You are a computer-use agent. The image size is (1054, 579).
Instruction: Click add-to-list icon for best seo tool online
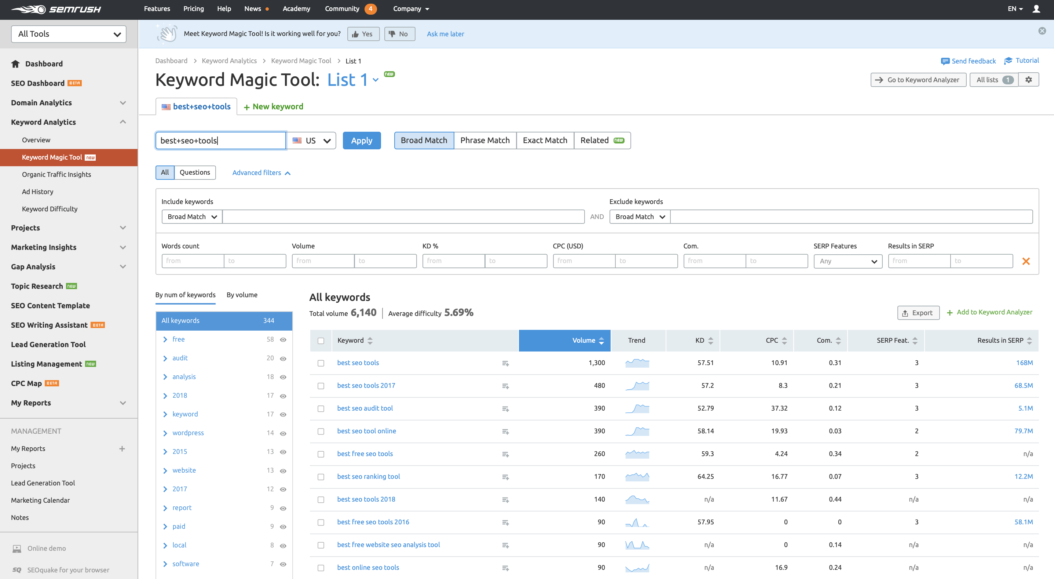pos(506,431)
